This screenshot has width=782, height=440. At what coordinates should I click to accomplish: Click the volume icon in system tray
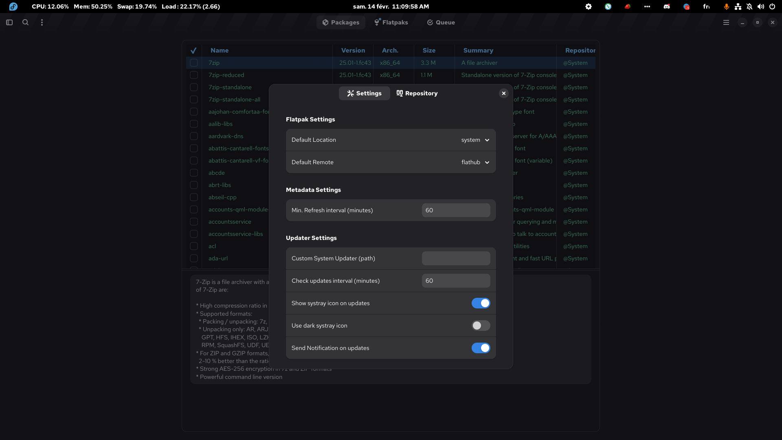pos(760,7)
